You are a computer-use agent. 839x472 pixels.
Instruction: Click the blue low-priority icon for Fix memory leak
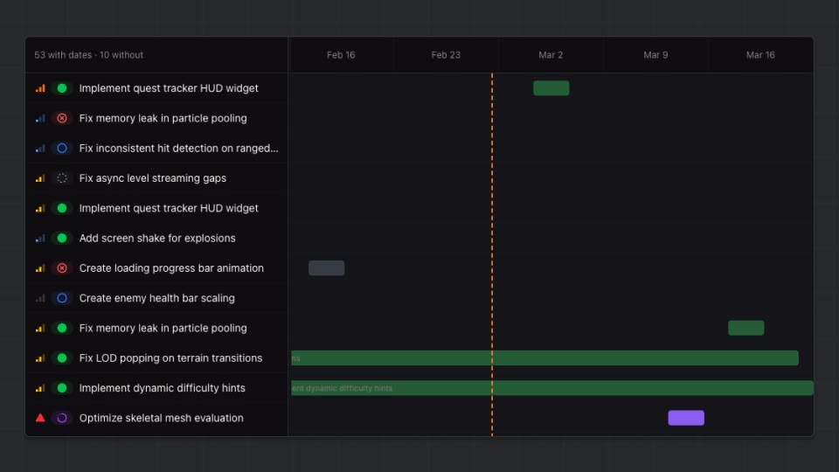tap(40, 118)
